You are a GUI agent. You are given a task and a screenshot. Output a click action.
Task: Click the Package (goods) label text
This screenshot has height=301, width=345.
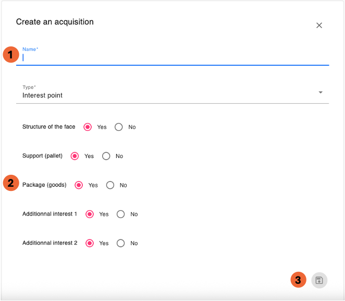[x=44, y=185]
